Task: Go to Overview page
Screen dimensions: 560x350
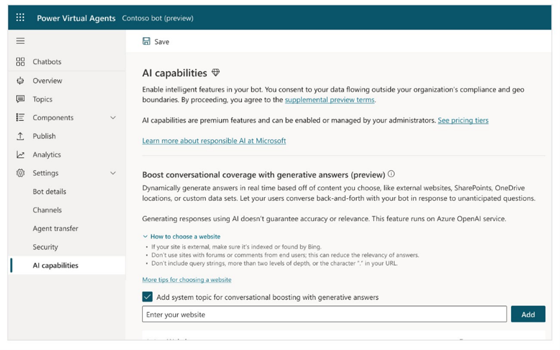Action: click(x=47, y=80)
